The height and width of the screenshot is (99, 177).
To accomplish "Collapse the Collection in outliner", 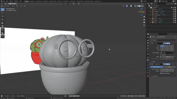I will click(149, 8).
